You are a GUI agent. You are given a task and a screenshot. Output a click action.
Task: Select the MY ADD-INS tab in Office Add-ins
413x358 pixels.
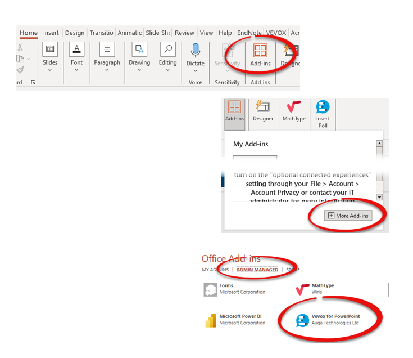(215, 270)
